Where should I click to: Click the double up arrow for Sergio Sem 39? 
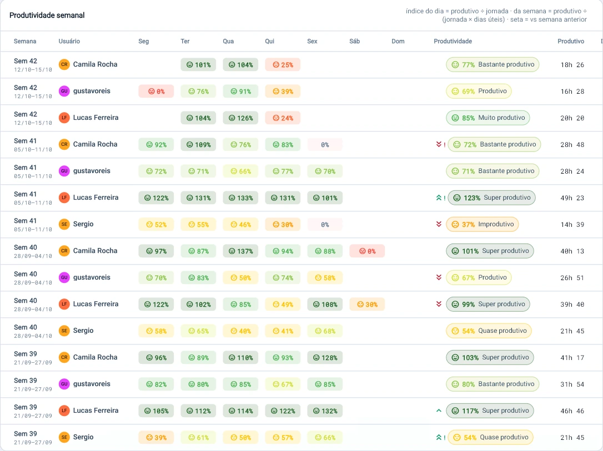[439, 437]
